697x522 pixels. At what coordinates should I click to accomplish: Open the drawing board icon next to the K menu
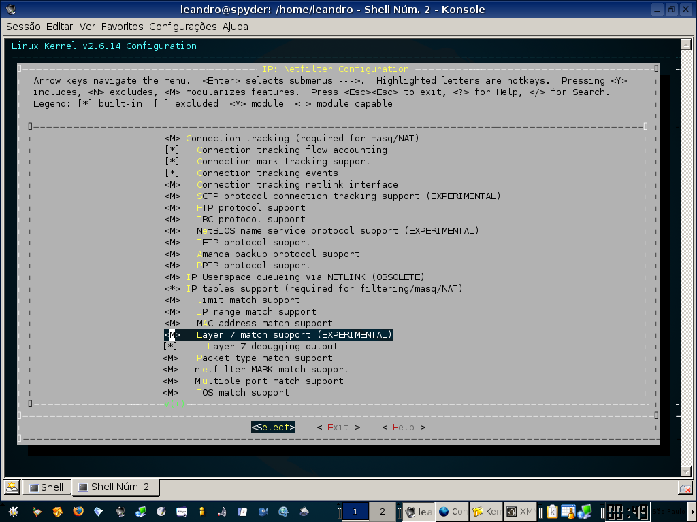(x=37, y=512)
